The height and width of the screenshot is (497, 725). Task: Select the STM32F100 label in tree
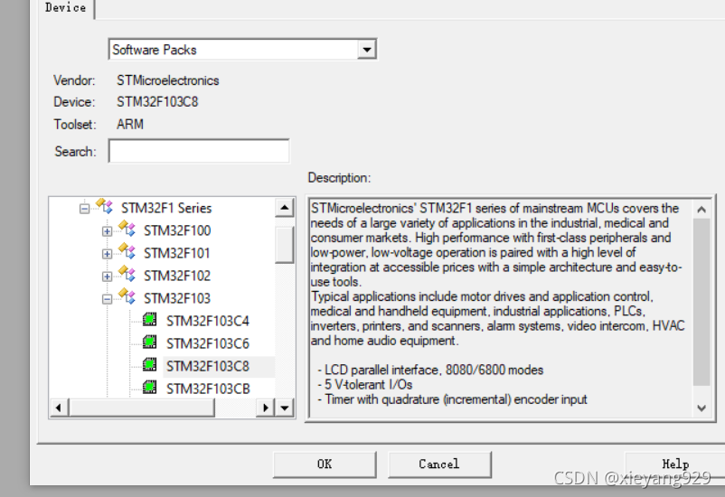coord(177,230)
